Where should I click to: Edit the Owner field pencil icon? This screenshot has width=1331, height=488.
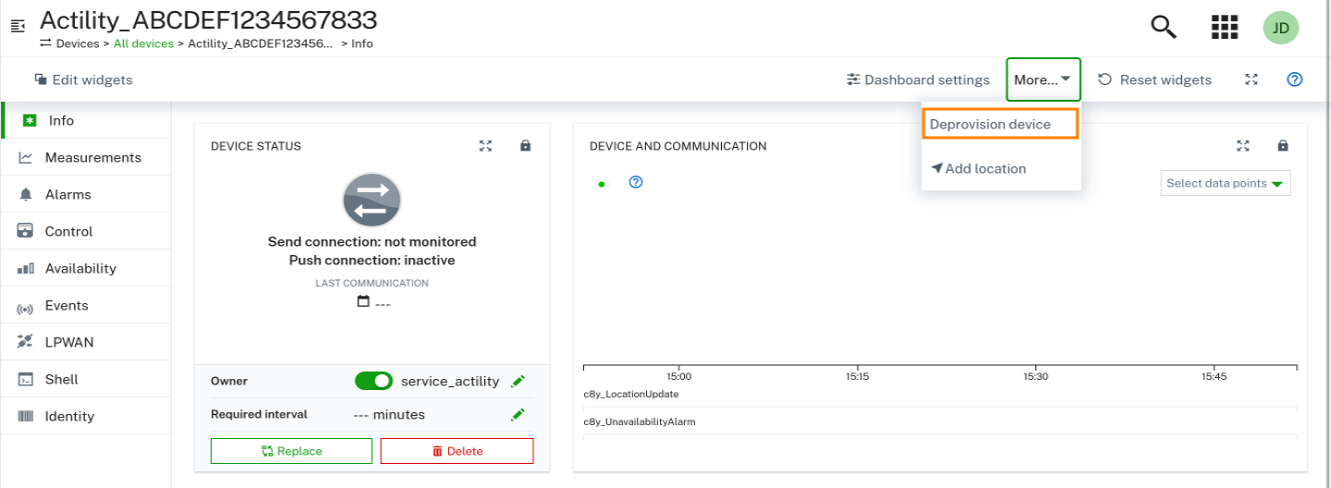click(x=518, y=381)
